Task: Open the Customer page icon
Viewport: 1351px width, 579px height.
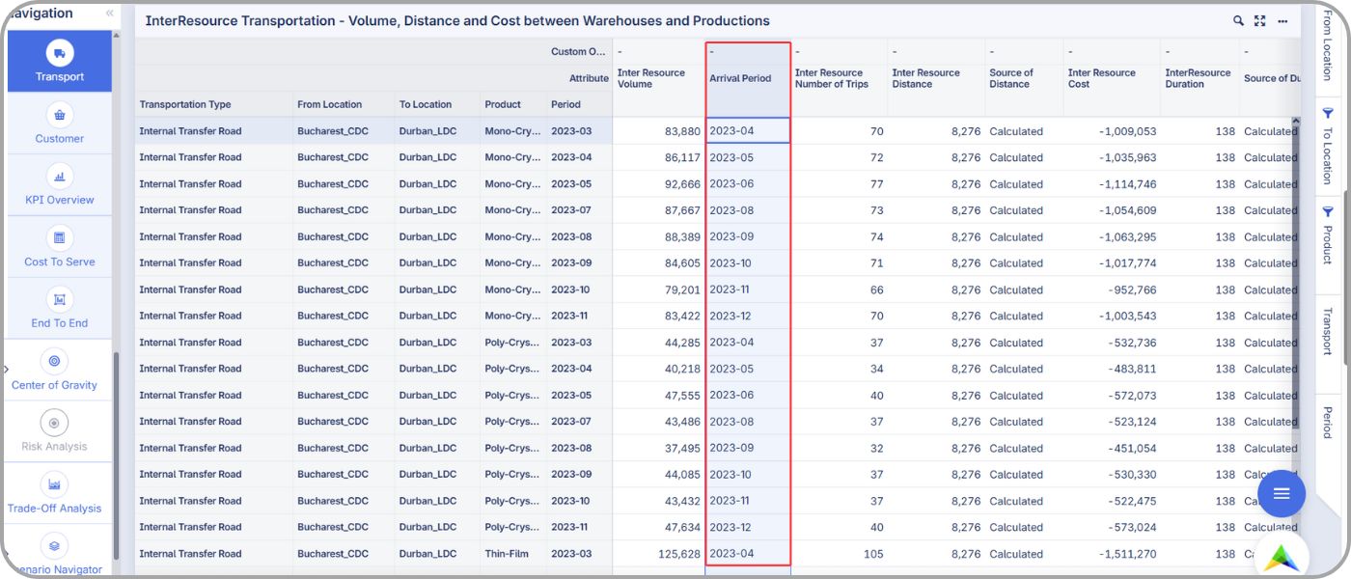Action: coord(60,116)
